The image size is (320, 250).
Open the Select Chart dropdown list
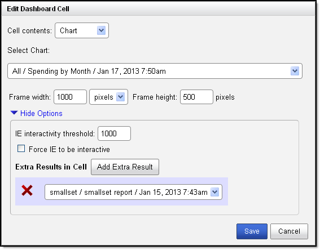click(x=155, y=71)
